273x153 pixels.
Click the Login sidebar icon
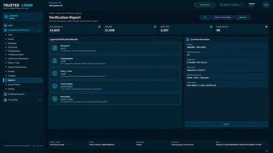tap(5, 25)
